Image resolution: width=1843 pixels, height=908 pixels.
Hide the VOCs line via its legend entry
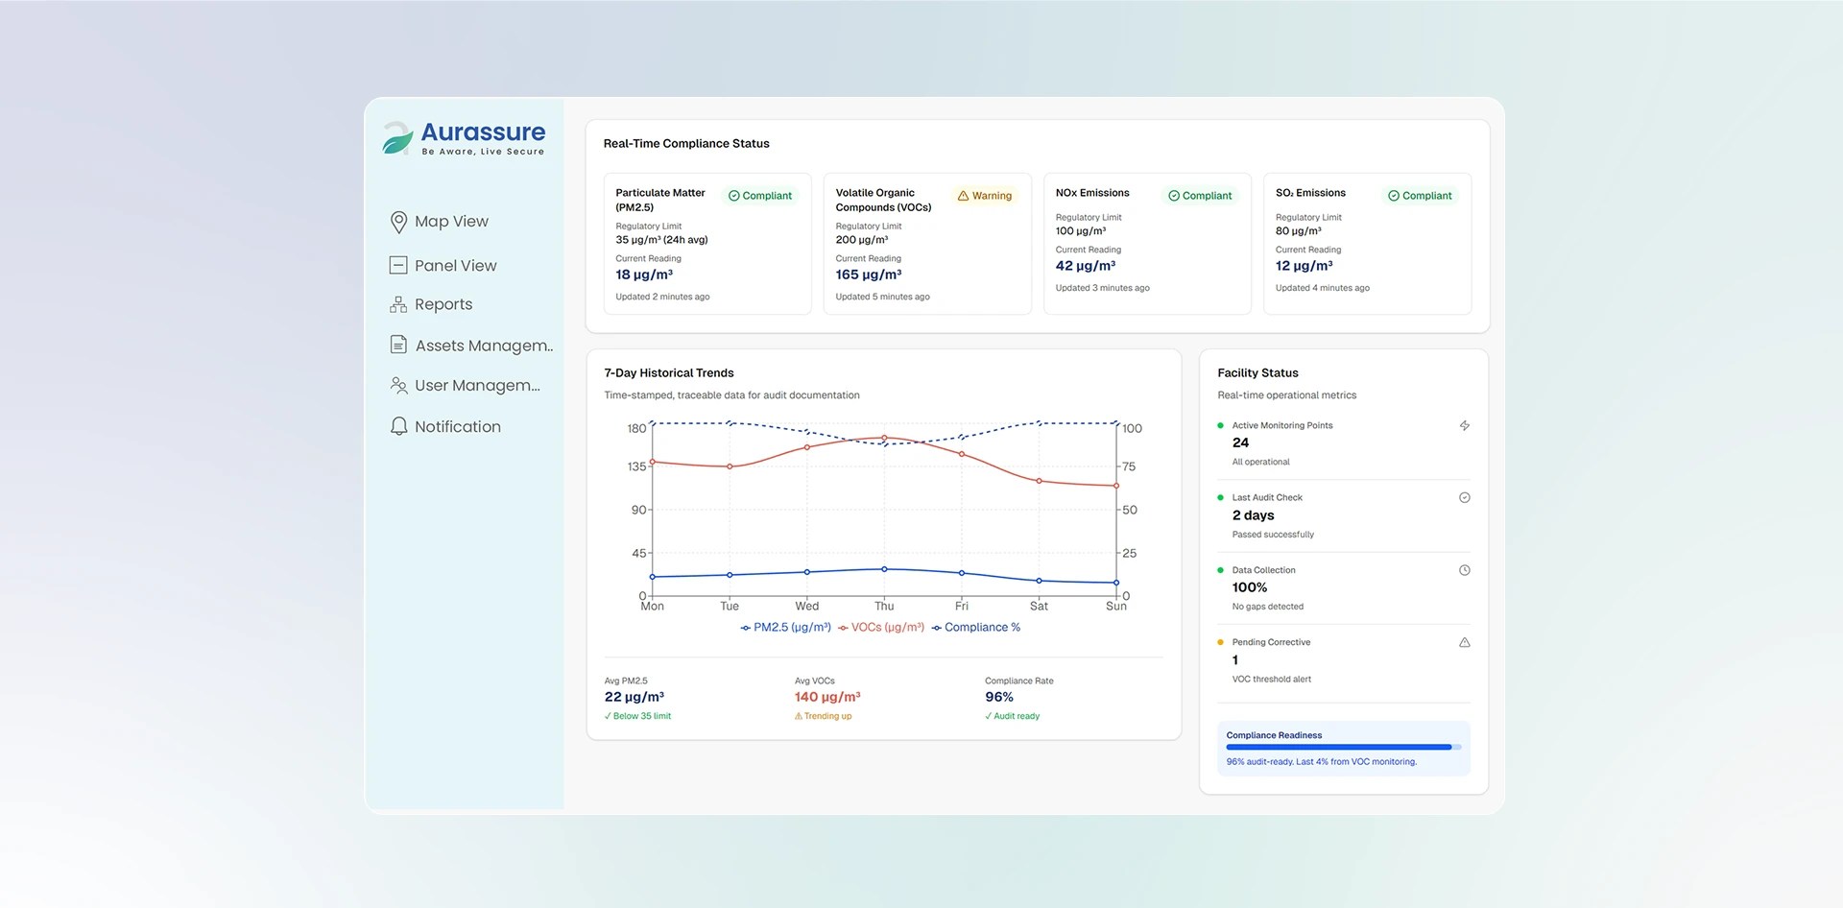pos(881,627)
